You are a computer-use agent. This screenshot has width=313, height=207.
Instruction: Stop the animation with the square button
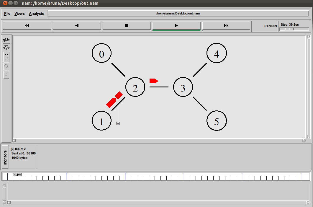[127, 26]
